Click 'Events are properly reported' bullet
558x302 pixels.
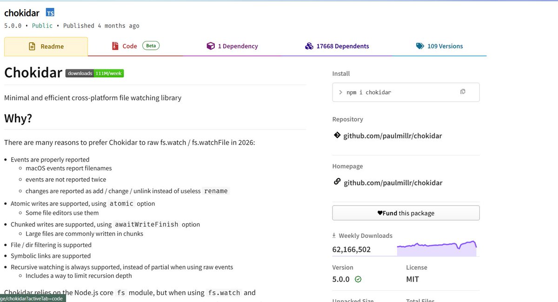(x=50, y=160)
